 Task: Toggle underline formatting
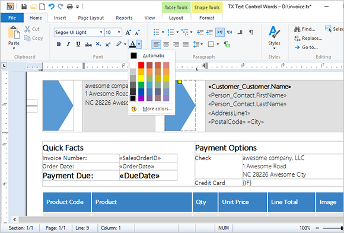[x=78, y=44]
